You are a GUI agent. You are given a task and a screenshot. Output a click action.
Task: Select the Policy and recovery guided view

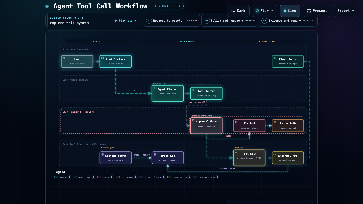229,20
